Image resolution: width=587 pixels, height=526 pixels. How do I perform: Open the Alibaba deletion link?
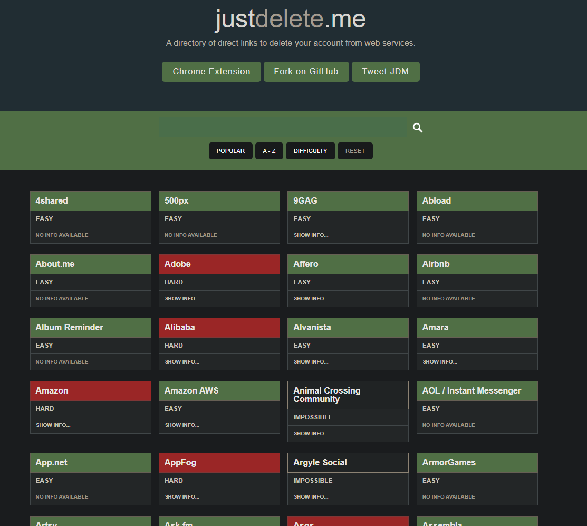pos(219,328)
